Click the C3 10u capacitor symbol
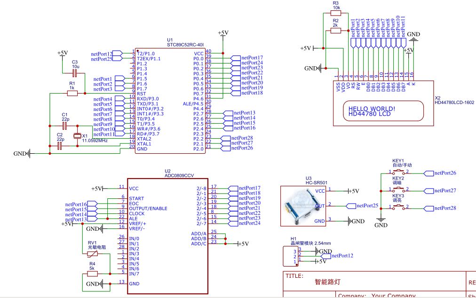476x298 pixels. [x=75, y=73]
